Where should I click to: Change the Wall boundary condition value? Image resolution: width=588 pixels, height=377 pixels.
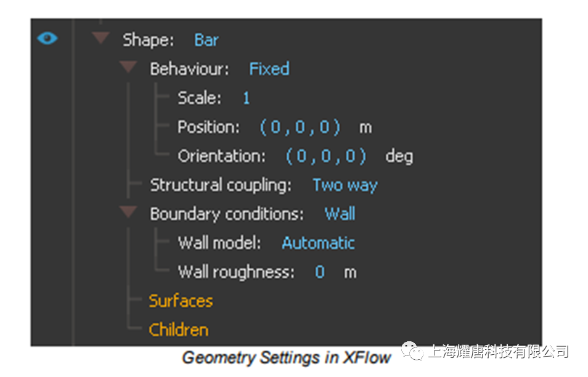[x=340, y=214]
